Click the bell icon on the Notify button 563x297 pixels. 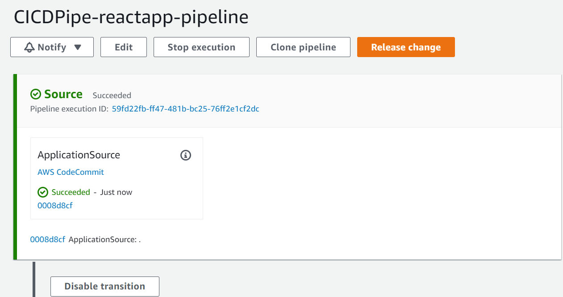[29, 46]
